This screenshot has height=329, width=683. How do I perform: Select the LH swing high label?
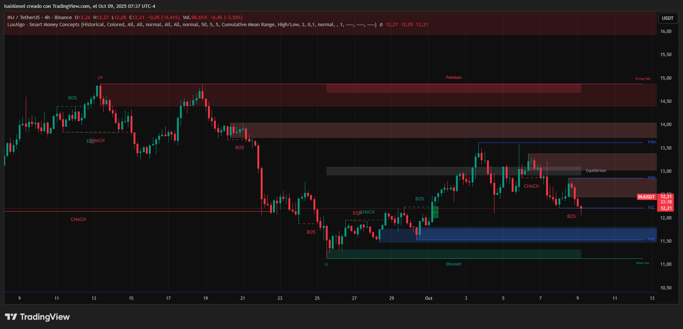point(100,78)
